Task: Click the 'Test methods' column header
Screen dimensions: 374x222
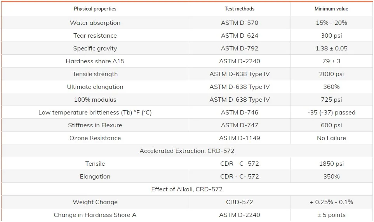Action: 240,9
